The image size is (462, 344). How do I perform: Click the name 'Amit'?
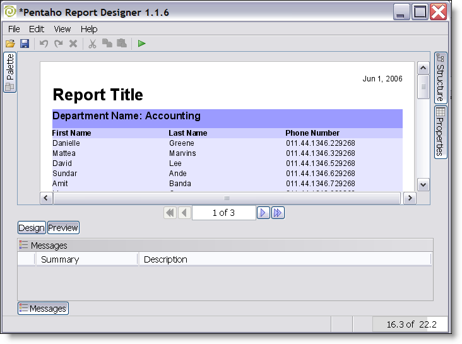coord(60,184)
